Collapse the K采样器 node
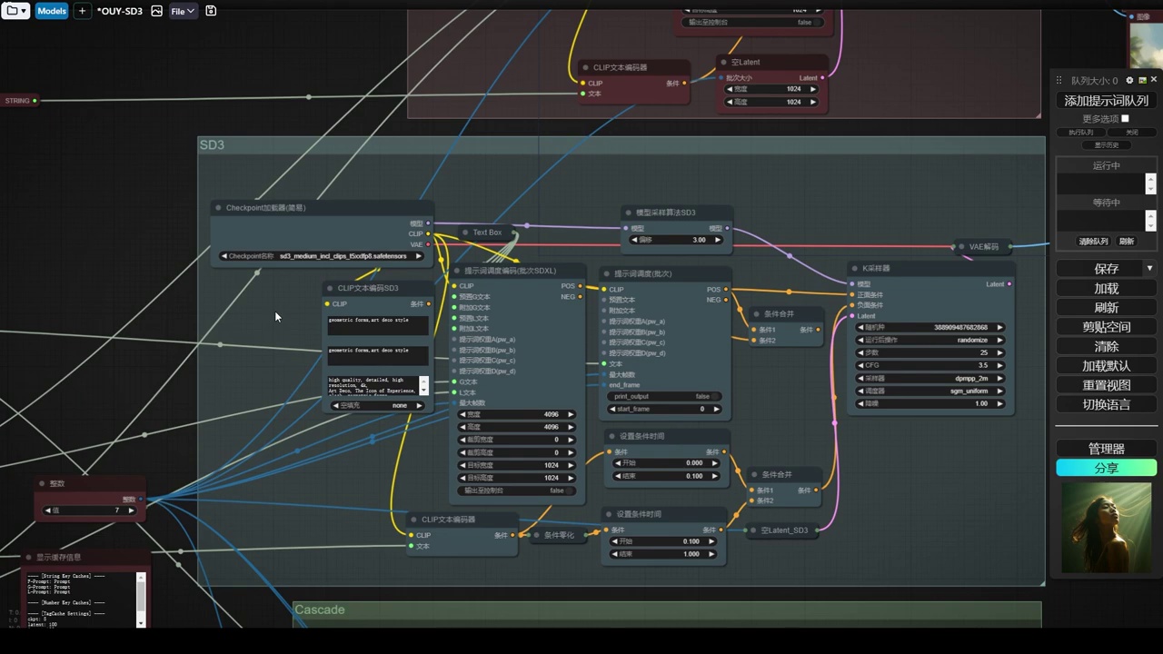Screen dimensions: 1163x654 (x=855, y=269)
